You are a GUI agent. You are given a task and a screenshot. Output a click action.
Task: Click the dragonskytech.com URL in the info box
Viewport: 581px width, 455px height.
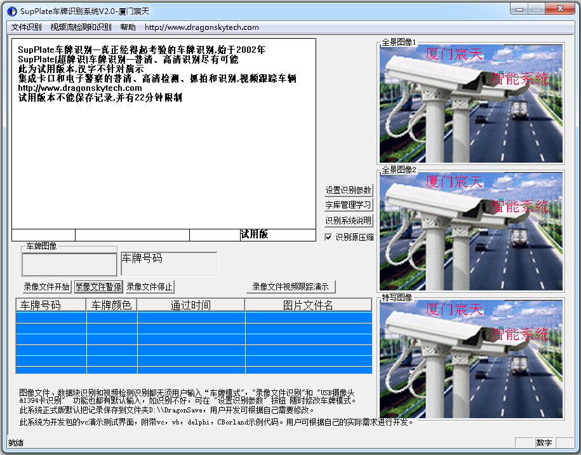[80, 88]
